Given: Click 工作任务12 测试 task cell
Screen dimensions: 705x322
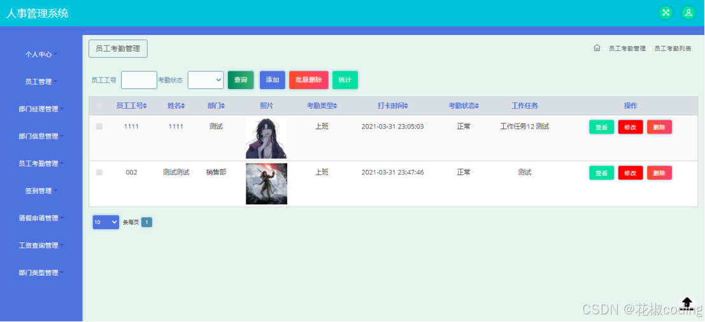Looking at the screenshot, I should (525, 127).
